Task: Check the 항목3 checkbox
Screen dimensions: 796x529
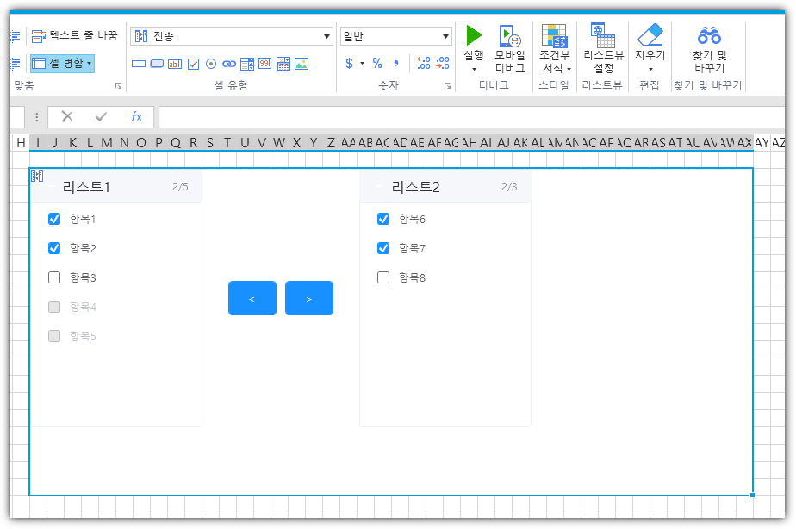Action: click(x=54, y=277)
